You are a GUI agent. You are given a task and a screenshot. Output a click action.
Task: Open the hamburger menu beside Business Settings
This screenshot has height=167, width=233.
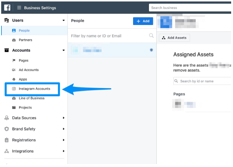(19, 8)
